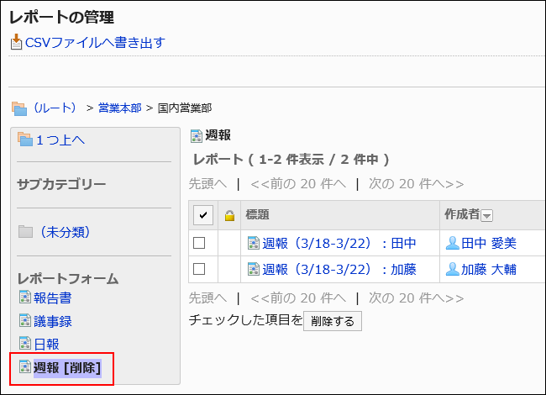Click the 国内営業部 breadcrumb text
The height and width of the screenshot is (395, 546).
[185, 108]
